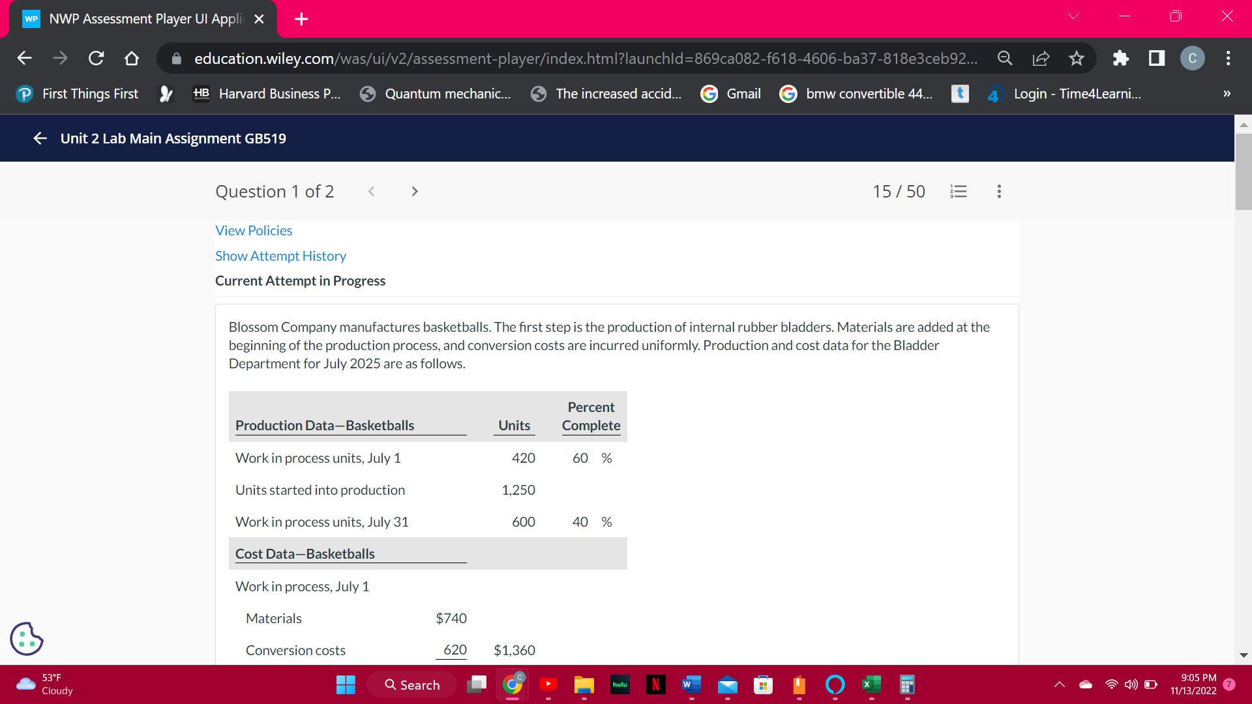This screenshot has width=1252, height=704.
Task: Open cookie preferences icon
Action: pyautogui.click(x=27, y=639)
